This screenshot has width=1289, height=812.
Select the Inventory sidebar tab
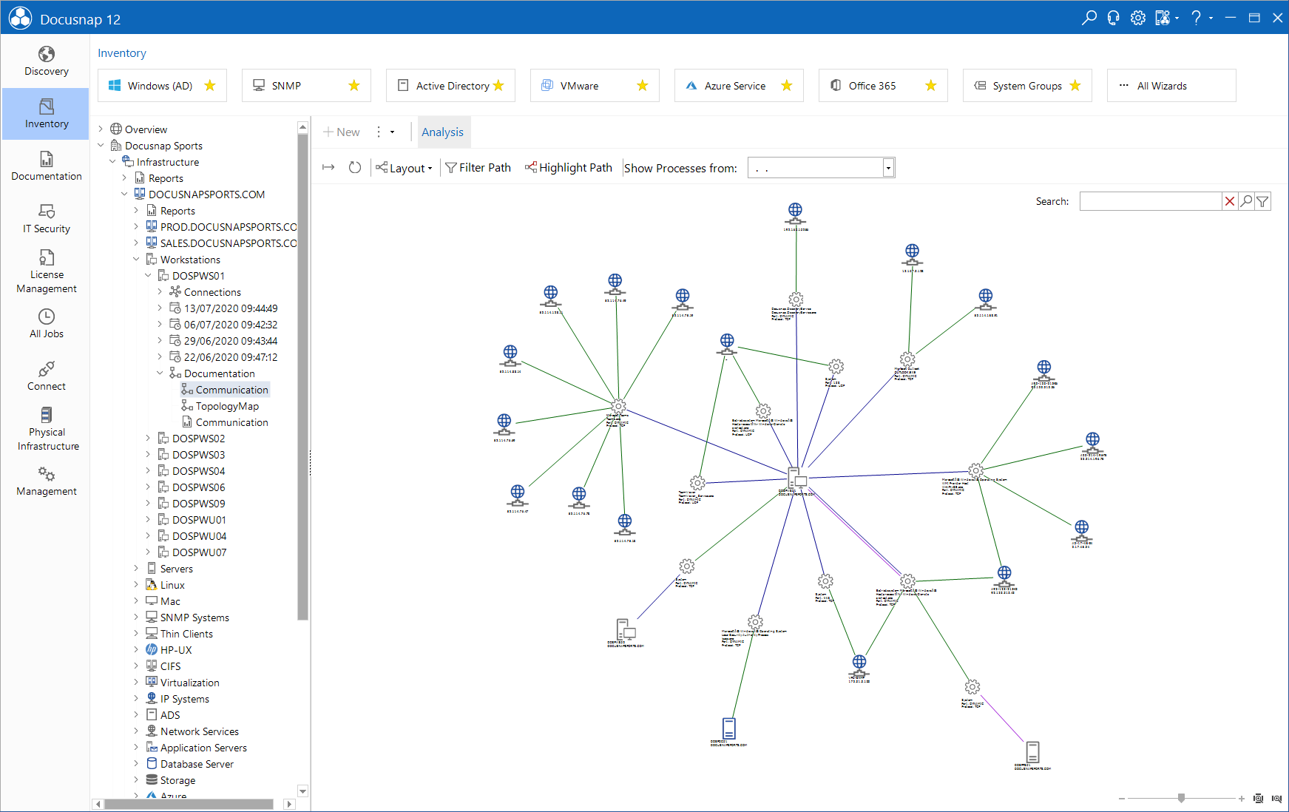tap(46, 114)
